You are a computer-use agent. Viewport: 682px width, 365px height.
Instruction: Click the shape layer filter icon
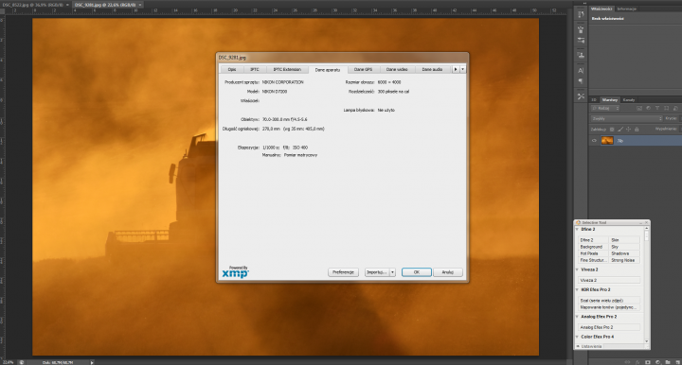coord(666,108)
